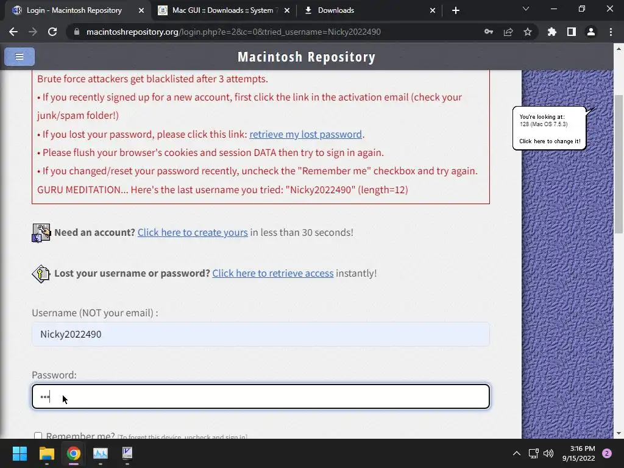The width and height of the screenshot is (624, 468).
Task: Open saved passwords key icon
Action: (489, 32)
